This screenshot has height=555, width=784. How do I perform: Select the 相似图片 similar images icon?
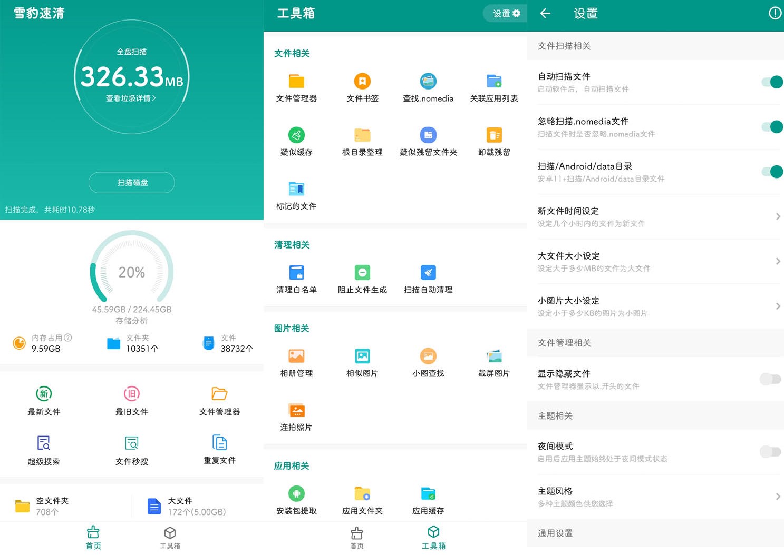tap(362, 356)
